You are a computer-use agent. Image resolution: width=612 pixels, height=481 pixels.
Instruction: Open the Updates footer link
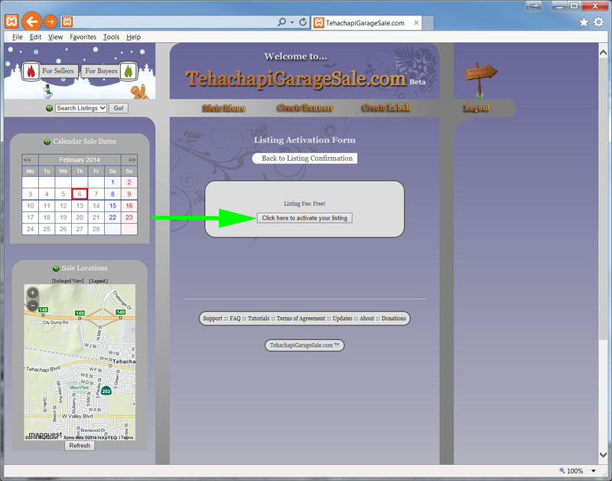tap(342, 319)
